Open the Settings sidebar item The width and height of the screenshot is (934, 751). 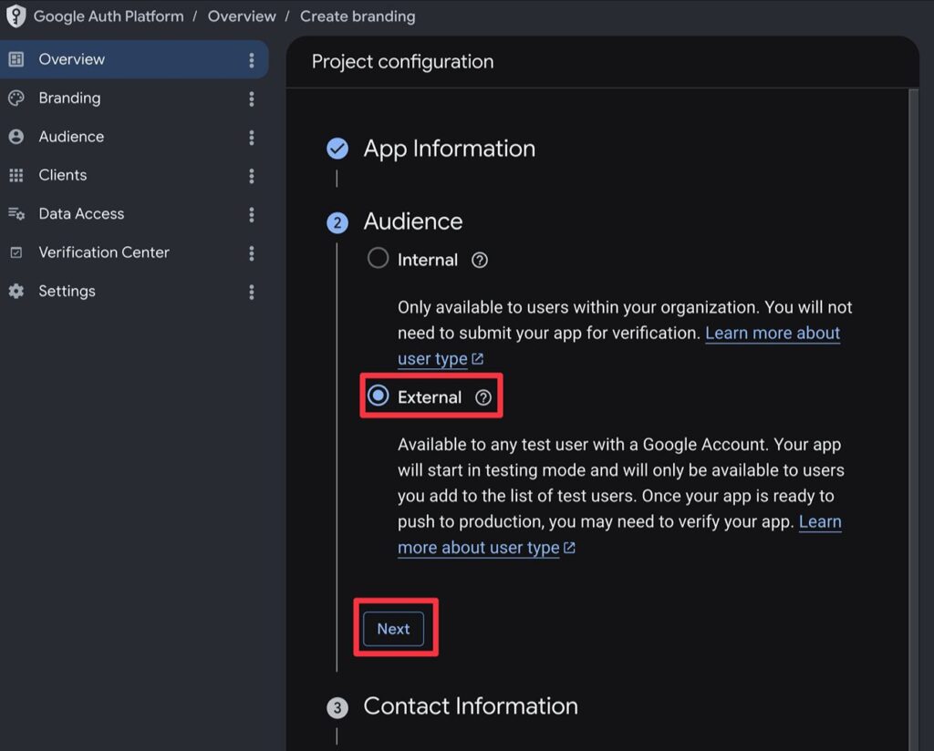click(x=134, y=292)
